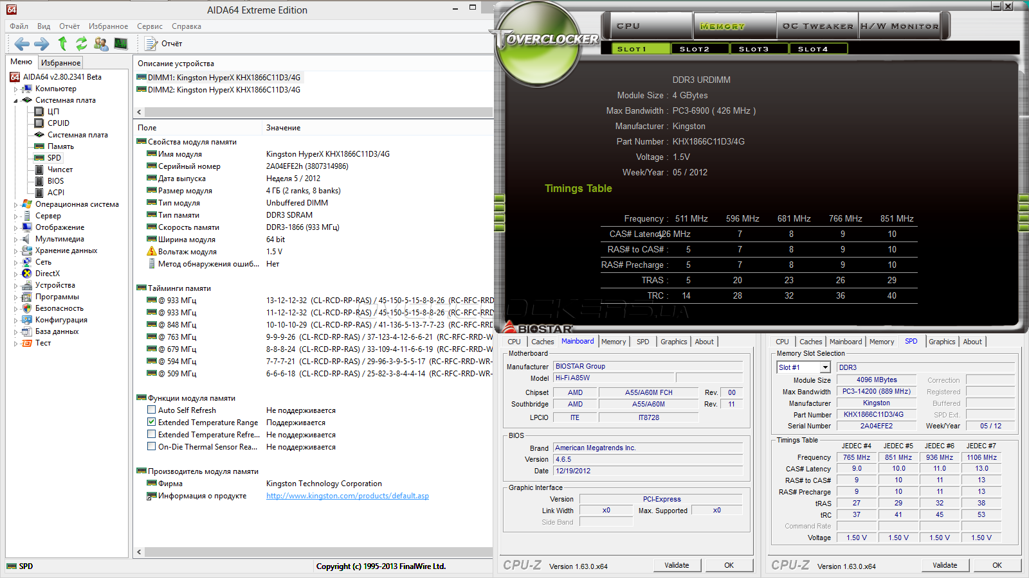This screenshot has width=1029, height=578.
Task: Open the users icon in AIDA64 toolbar
Action: [101, 43]
